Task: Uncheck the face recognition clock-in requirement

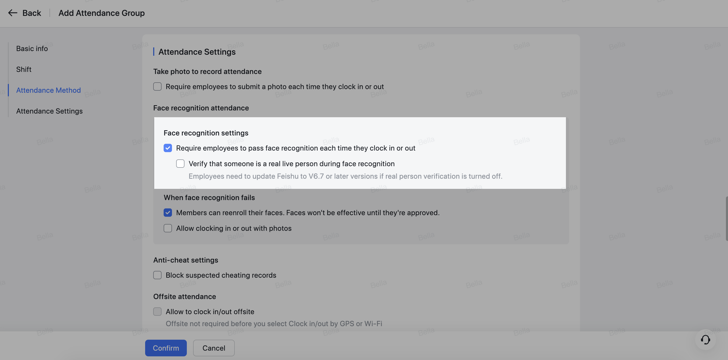Action: click(168, 148)
